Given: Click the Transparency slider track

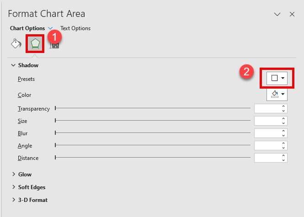Looking at the screenshot, I should pos(153,108).
